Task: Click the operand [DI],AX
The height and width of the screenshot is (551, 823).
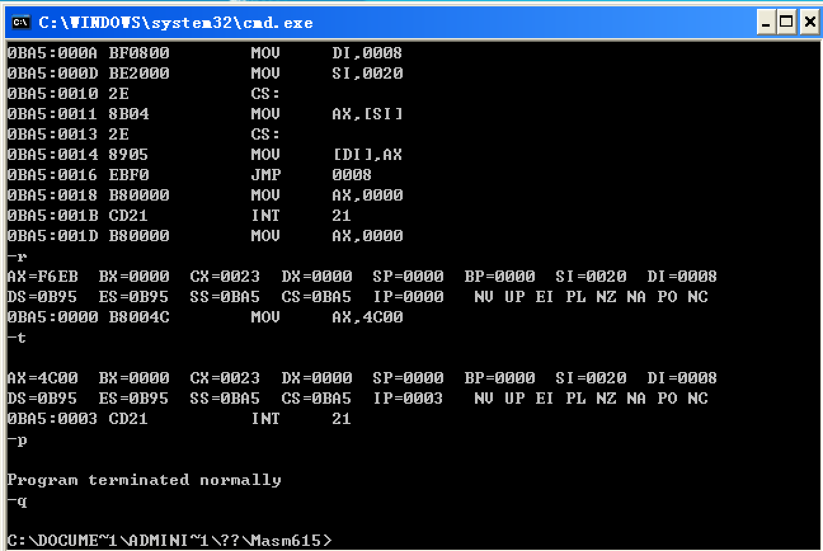Action: (367, 154)
